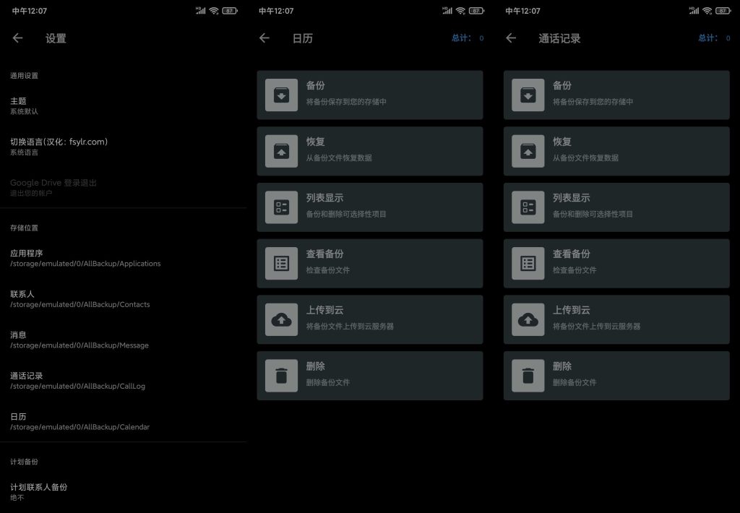Tap the view backups icon on Call Log screen
The width and height of the screenshot is (740, 513).
(528, 263)
